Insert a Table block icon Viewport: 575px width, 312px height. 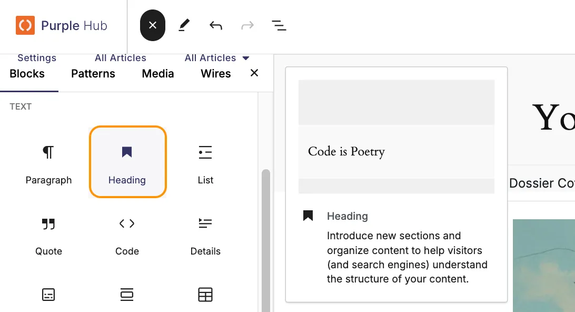[x=205, y=295]
